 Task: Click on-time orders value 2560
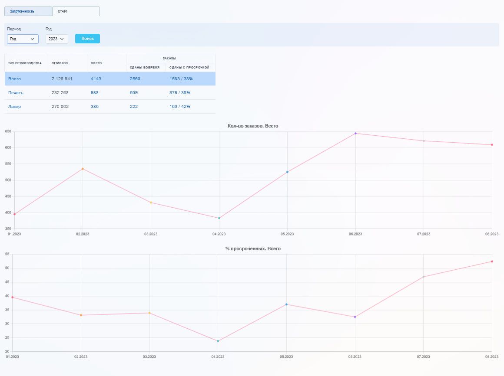point(135,79)
